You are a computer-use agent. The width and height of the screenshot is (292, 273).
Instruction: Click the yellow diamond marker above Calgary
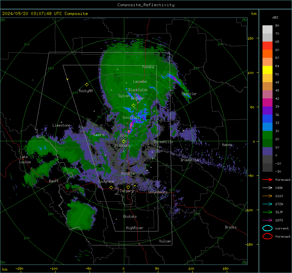pyautogui.click(x=128, y=187)
